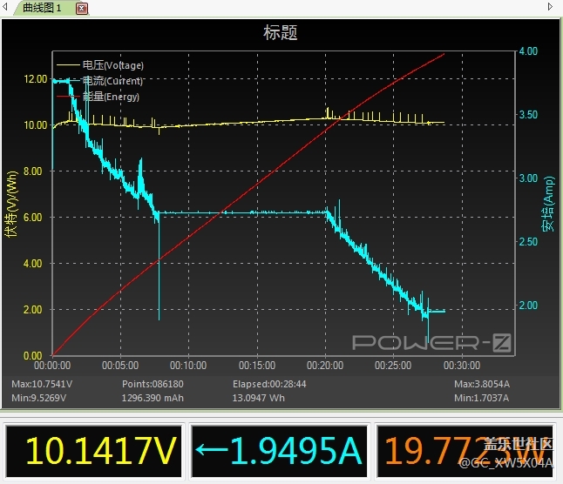
Task: Click the 00:15:00 time axis marker
Action: pos(257,366)
